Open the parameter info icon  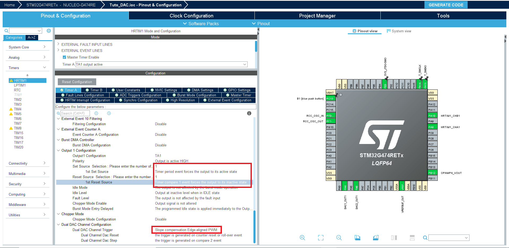tap(249, 113)
